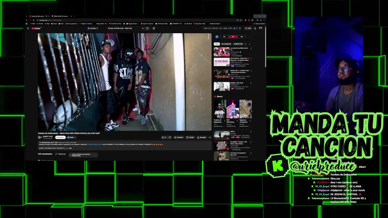Dislike the video with the thumbs-down button
The image size is (388, 218).
tap(170, 137)
